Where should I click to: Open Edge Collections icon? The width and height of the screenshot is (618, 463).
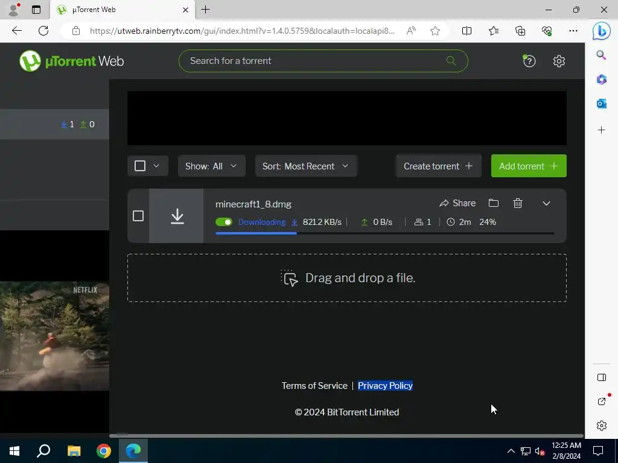pyautogui.click(x=520, y=31)
